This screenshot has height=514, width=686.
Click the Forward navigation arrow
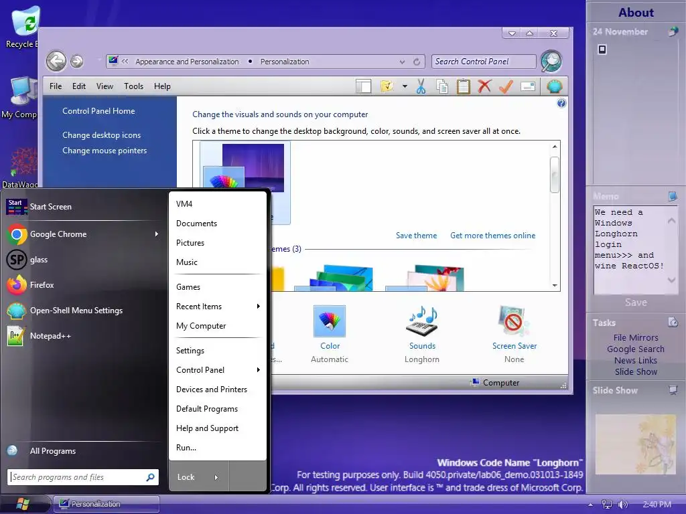pyautogui.click(x=77, y=62)
